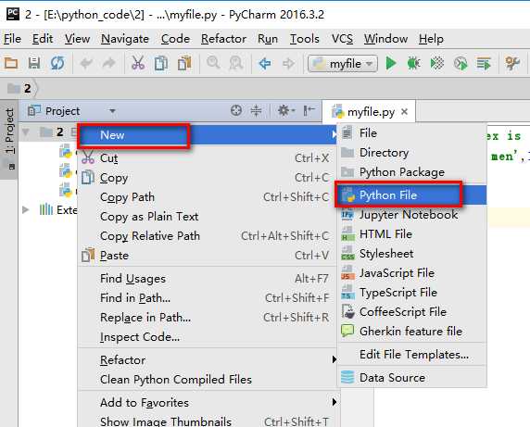Viewport: 530px width, 427px height.
Task: Click the concurrency diagram run icon
Action: pos(484,63)
